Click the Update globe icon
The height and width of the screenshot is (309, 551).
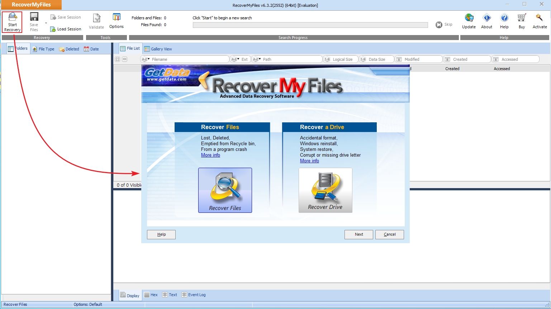[469, 18]
